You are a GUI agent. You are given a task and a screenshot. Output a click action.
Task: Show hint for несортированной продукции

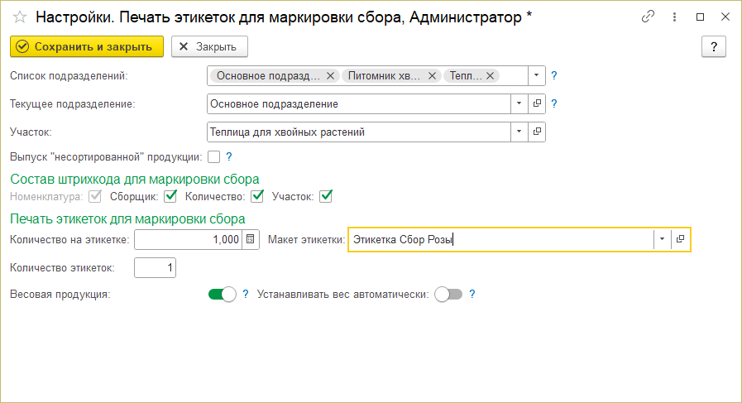point(229,156)
